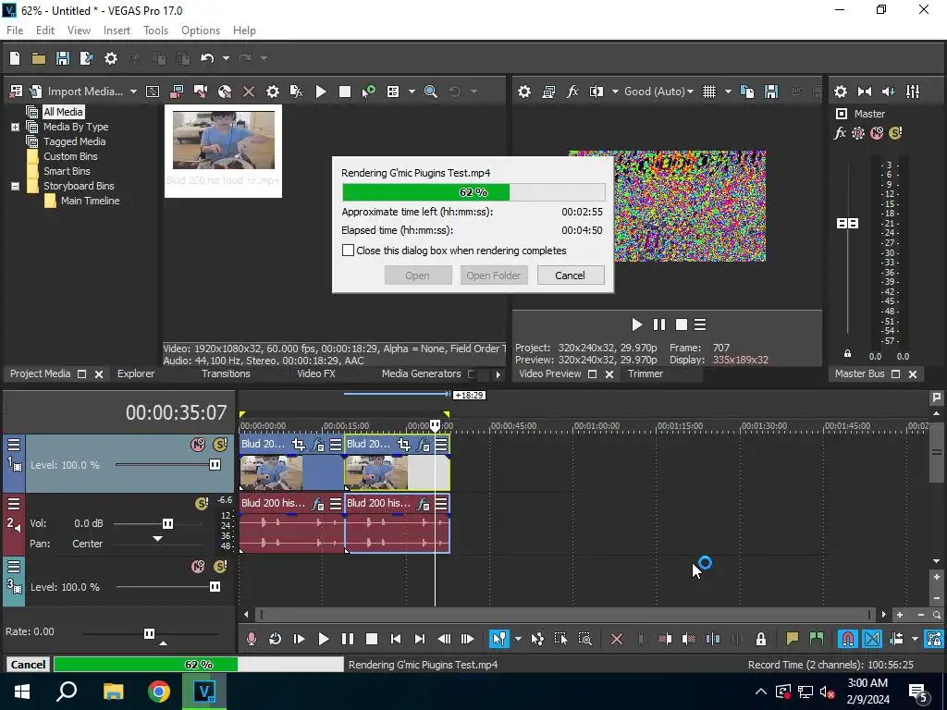Click the Undo arrow icon
The image size is (947, 710).
point(207,58)
